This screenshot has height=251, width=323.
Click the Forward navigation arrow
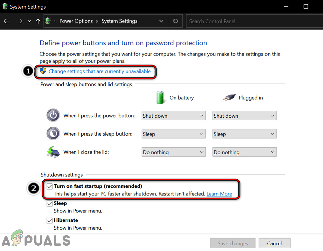pos(20,21)
